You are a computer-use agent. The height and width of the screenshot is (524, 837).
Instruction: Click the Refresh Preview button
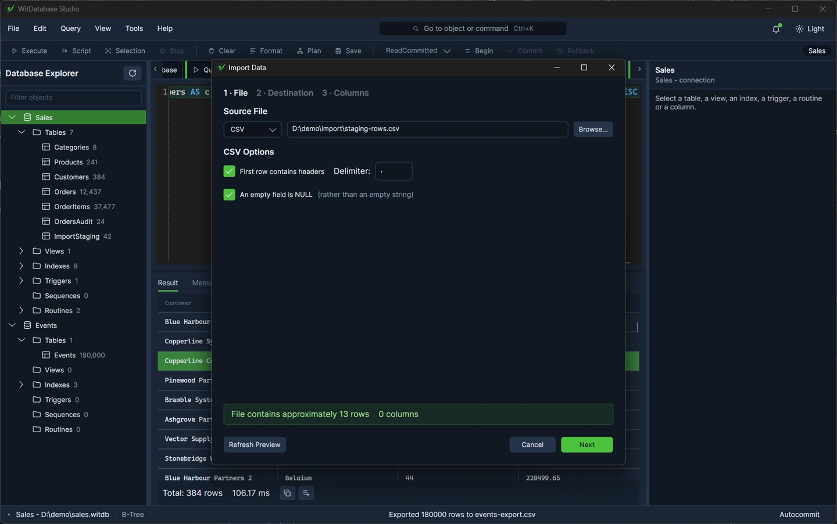coord(255,445)
